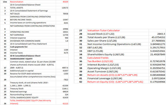Select the TOTAL SHAREHOLDERS' EQUITY value 61439
This screenshot has height=105, width=166.
[62, 97]
